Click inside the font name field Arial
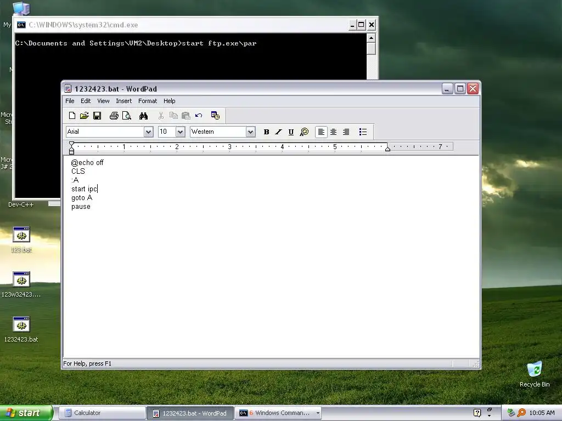This screenshot has height=421, width=562. point(105,132)
